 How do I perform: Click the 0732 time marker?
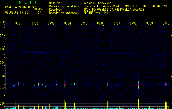point(35,23)
